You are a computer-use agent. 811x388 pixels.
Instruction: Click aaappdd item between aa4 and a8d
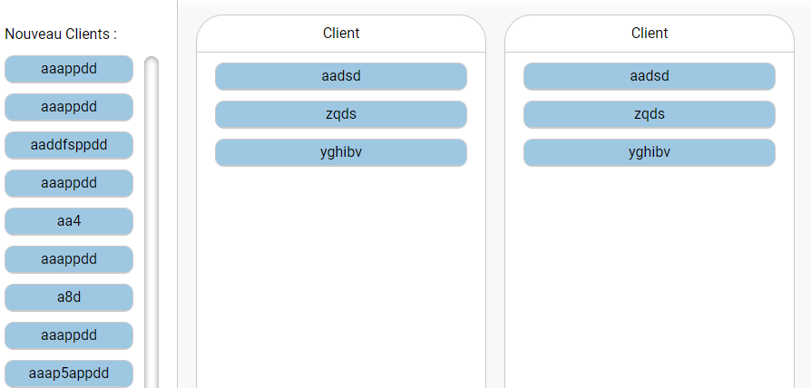pos(69,259)
